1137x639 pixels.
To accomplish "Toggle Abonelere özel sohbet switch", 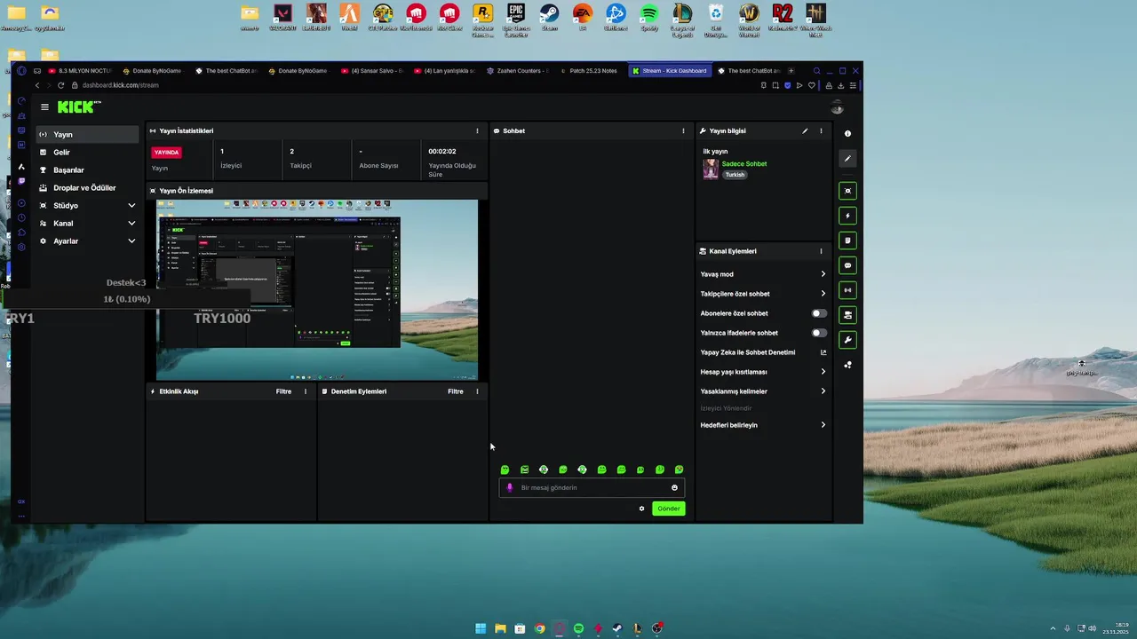I will [x=819, y=313].
